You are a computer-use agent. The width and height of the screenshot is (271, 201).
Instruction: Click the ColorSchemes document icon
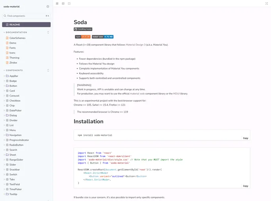pos(7,38)
